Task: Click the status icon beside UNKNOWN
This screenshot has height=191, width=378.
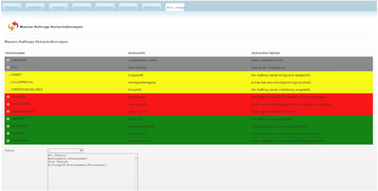Action: (8, 60)
